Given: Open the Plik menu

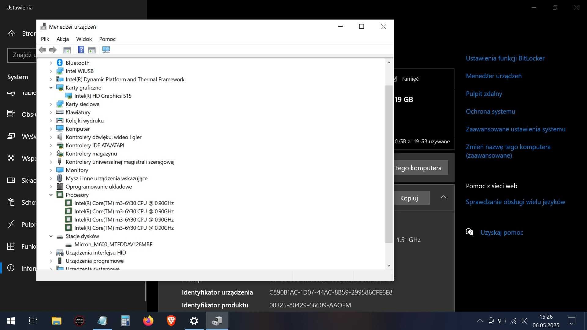Looking at the screenshot, I should pyautogui.click(x=45, y=39).
